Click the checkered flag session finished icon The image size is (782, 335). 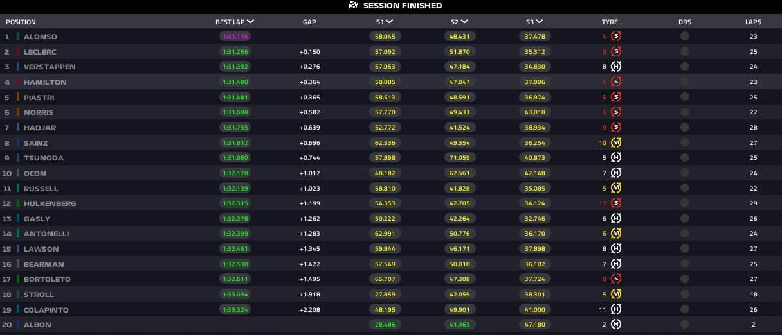(x=352, y=6)
